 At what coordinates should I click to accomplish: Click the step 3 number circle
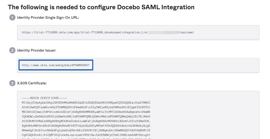12,83
